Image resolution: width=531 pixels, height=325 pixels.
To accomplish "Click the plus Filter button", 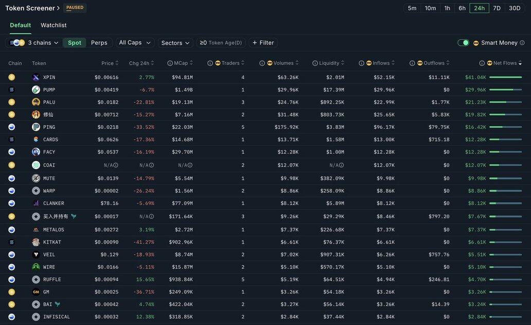I will point(263,43).
